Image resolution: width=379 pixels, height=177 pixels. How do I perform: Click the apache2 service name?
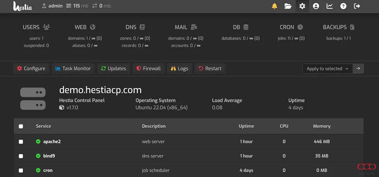(52, 141)
